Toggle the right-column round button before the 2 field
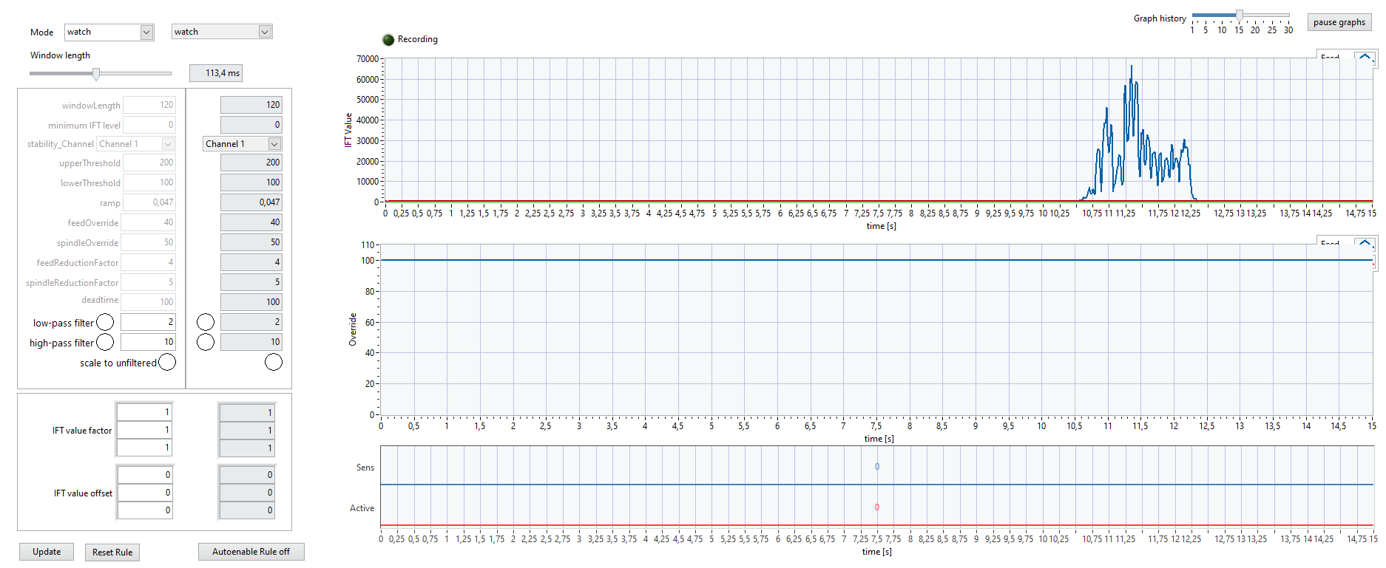Image resolution: width=1386 pixels, height=568 pixels. (206, 322)
